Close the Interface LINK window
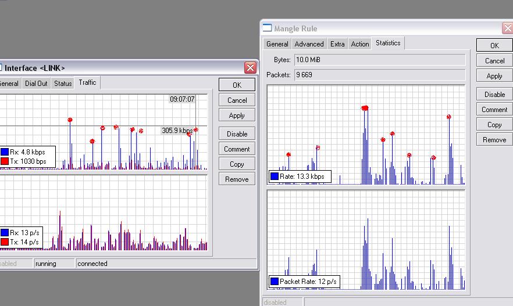 click(x=250, y=68)
